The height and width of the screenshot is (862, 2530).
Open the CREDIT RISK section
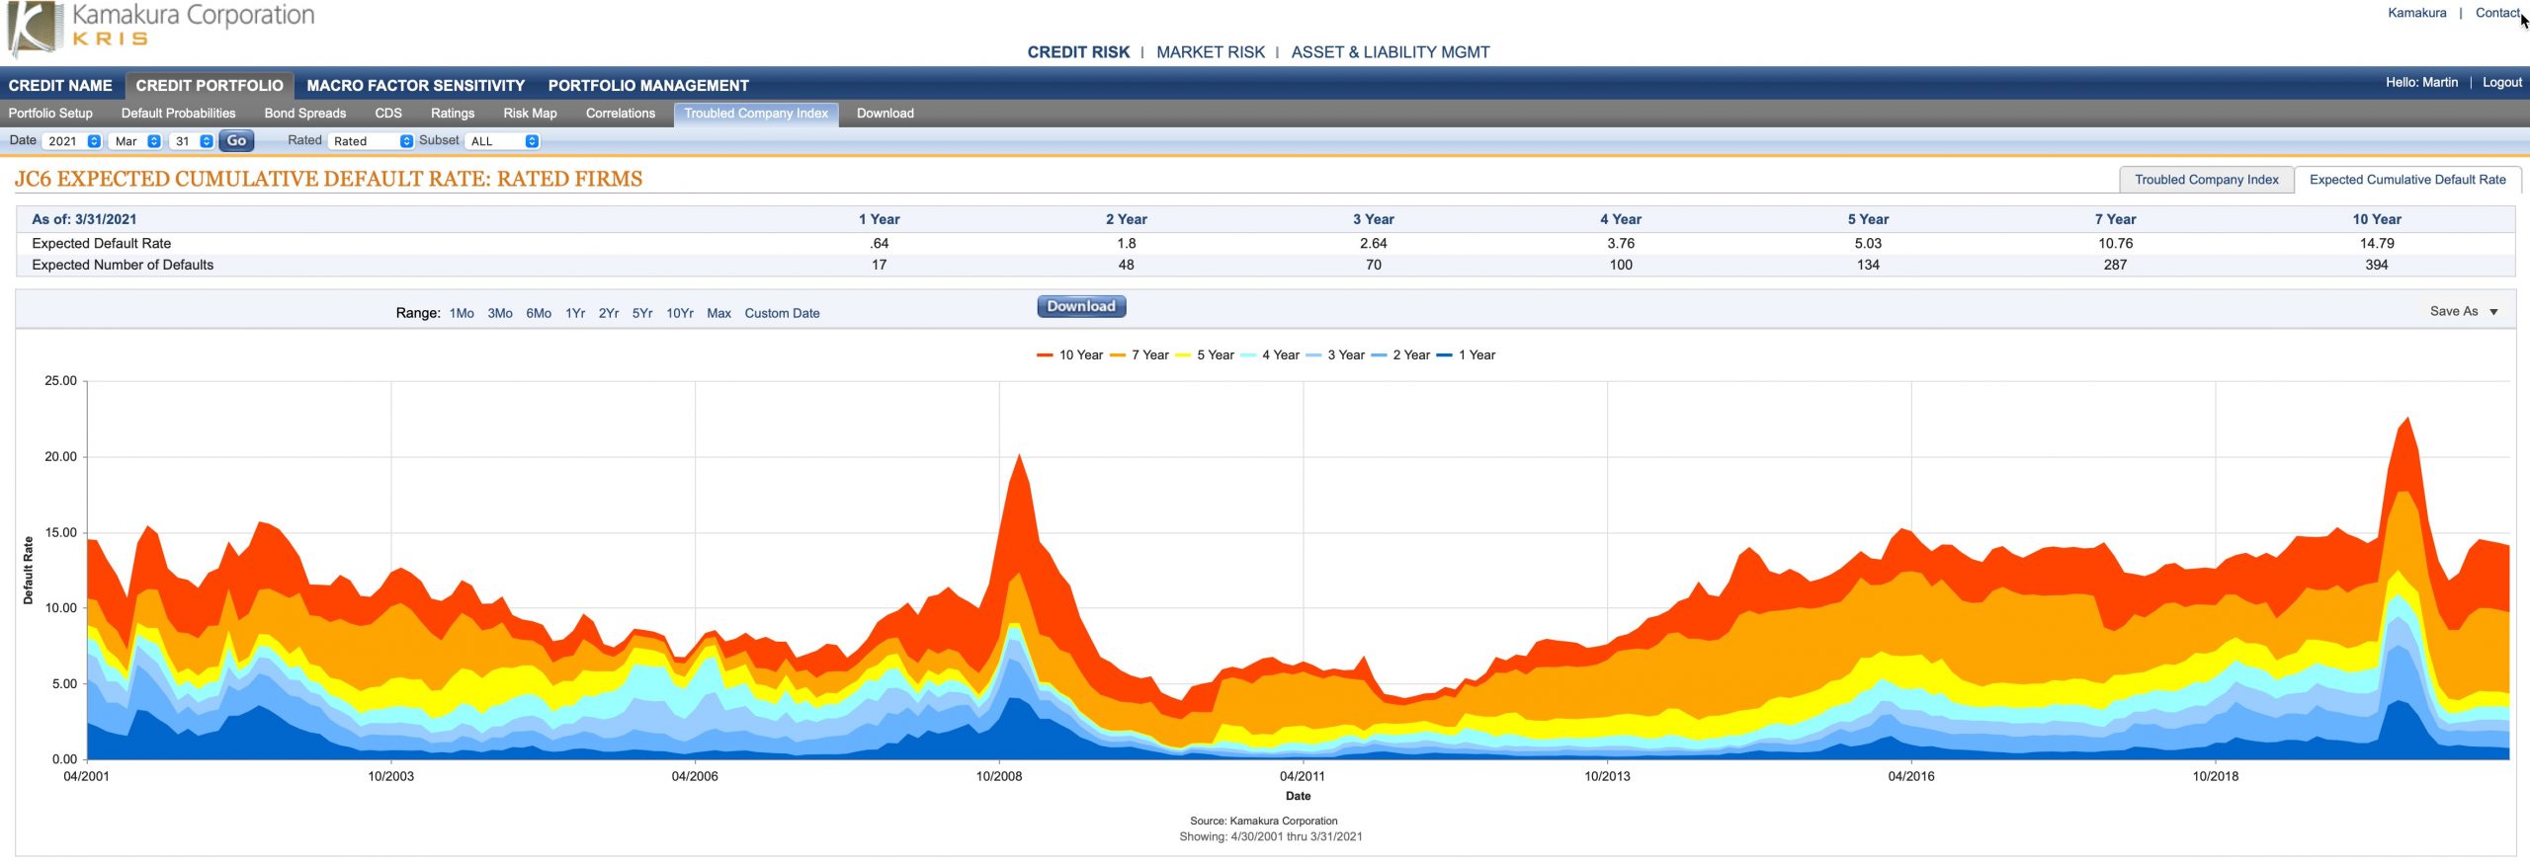[x=1077, y=52]
